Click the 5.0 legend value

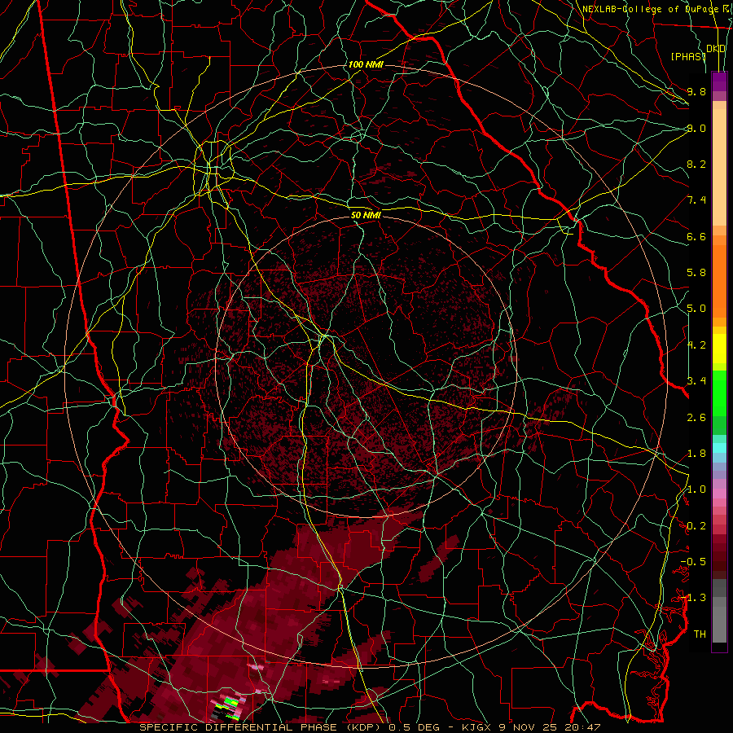coord(696,309)
